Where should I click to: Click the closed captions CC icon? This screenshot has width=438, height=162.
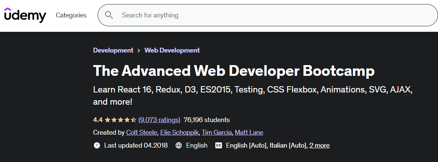[x=219, y=145]
